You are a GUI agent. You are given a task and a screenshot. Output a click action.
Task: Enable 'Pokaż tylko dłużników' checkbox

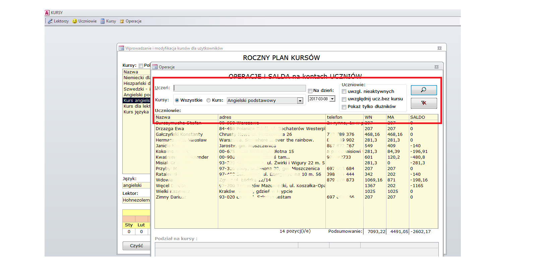click(344, 107)
